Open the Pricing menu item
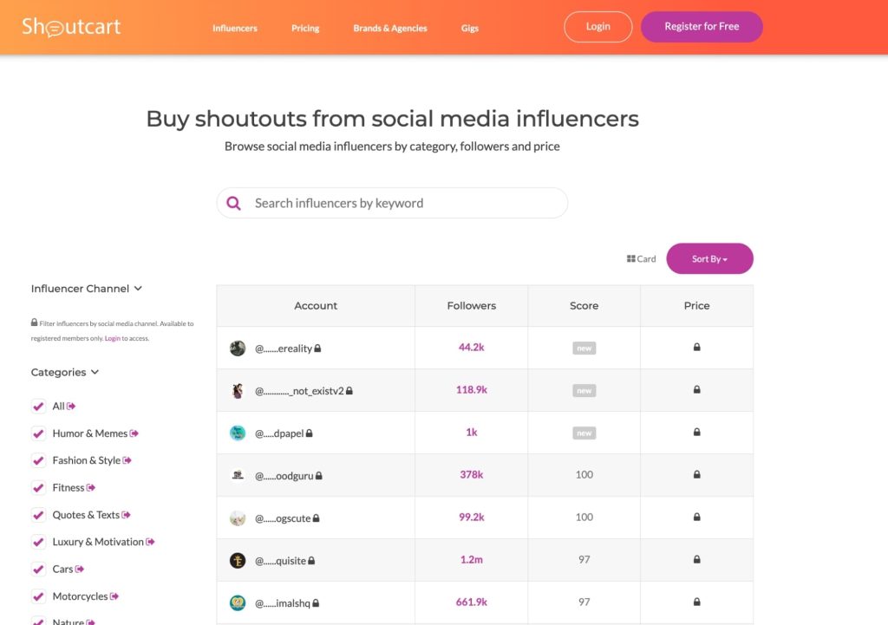The width and height of the screenshot is (888, 625). click(x=305, y=28)
